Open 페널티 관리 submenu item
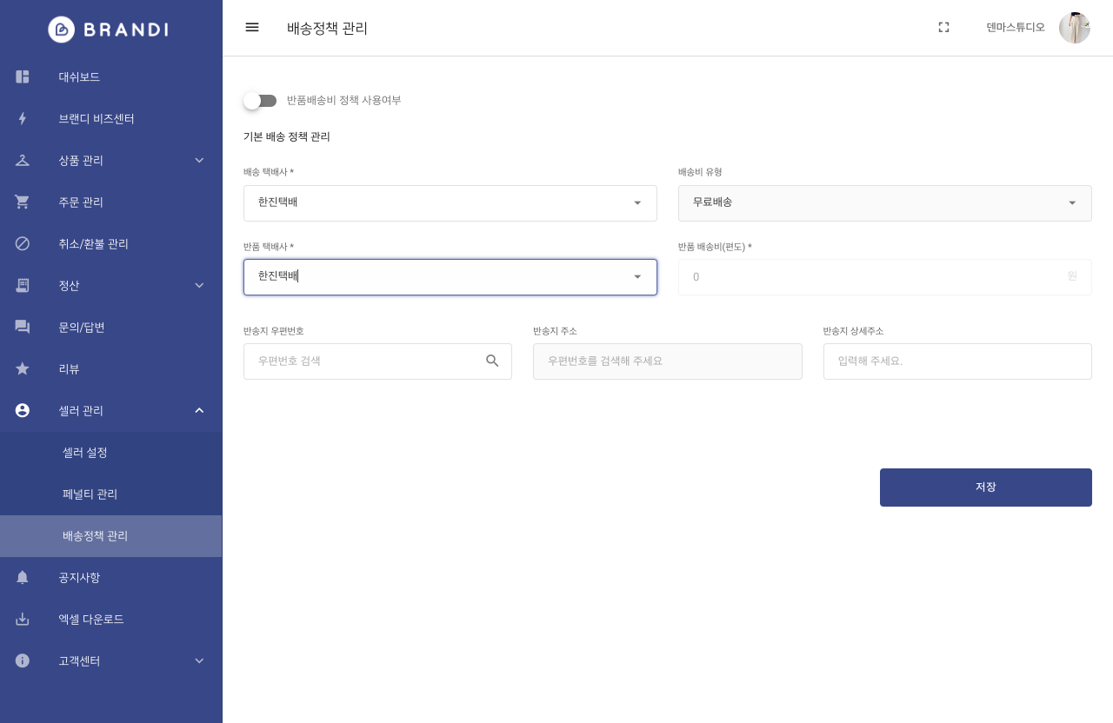Screen dimensions: 1113x723 click(90, 494)
